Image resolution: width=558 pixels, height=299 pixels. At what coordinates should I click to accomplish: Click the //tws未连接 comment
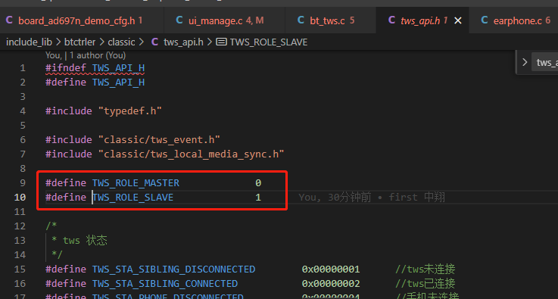pos(426,269)
